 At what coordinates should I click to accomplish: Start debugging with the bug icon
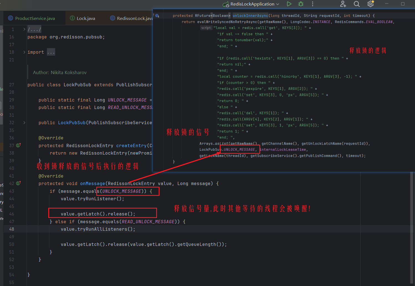[x=301, y=4]
